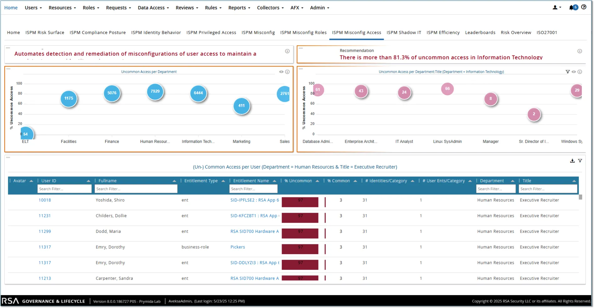This screenshot has height=308, width=594.
Task: Switch to ISPM Compliance Posture tab
Action: 98,33
